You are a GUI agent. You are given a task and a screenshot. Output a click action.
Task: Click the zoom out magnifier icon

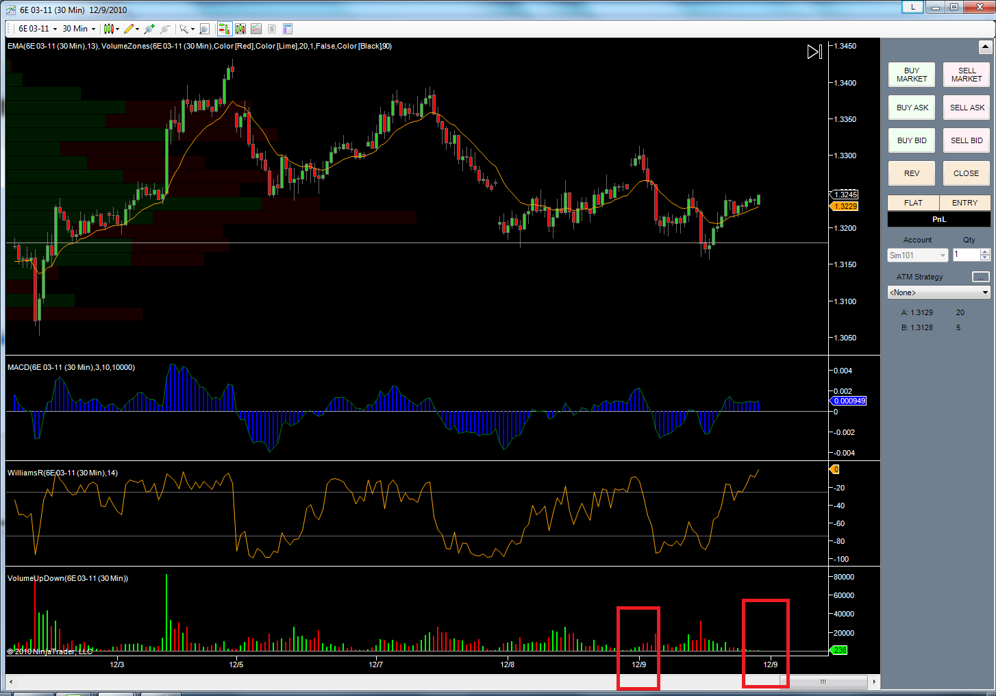coord(165,29)
